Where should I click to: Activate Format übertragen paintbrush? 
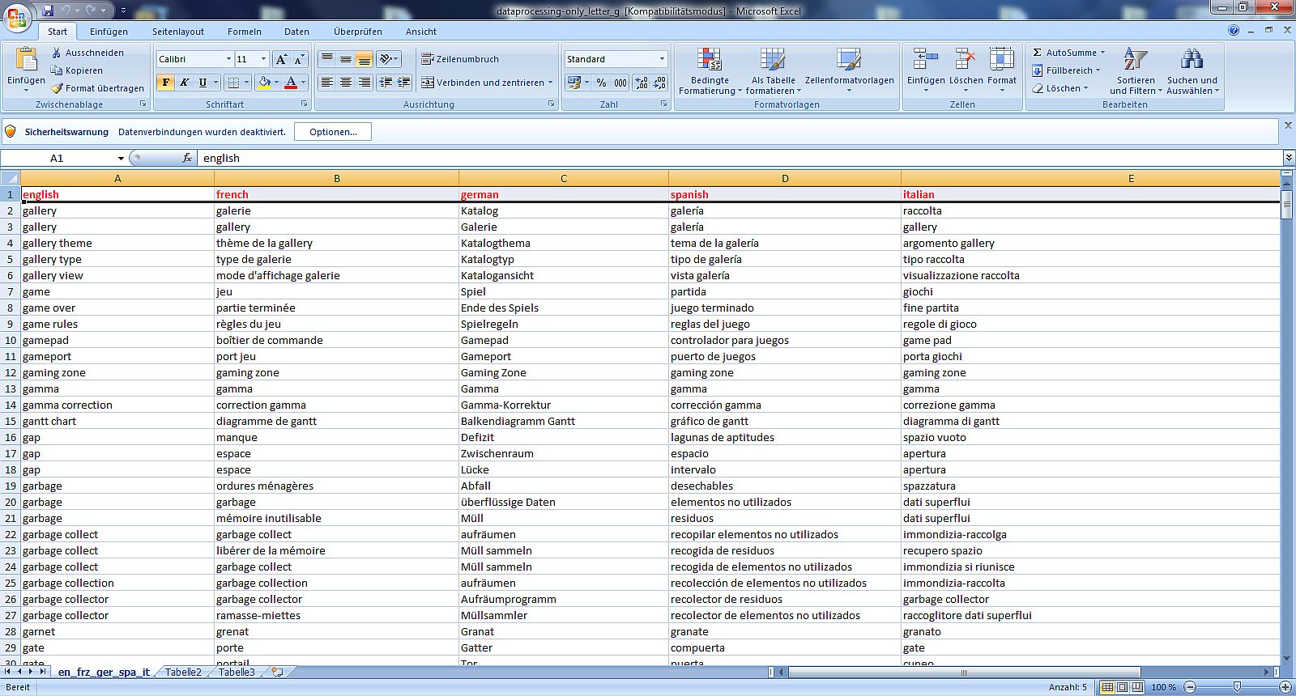[x=98, y=88]
